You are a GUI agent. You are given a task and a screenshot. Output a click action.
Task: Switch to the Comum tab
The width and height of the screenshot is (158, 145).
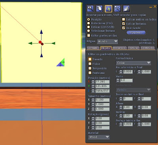pyautogui.click(x=92, y=48)
